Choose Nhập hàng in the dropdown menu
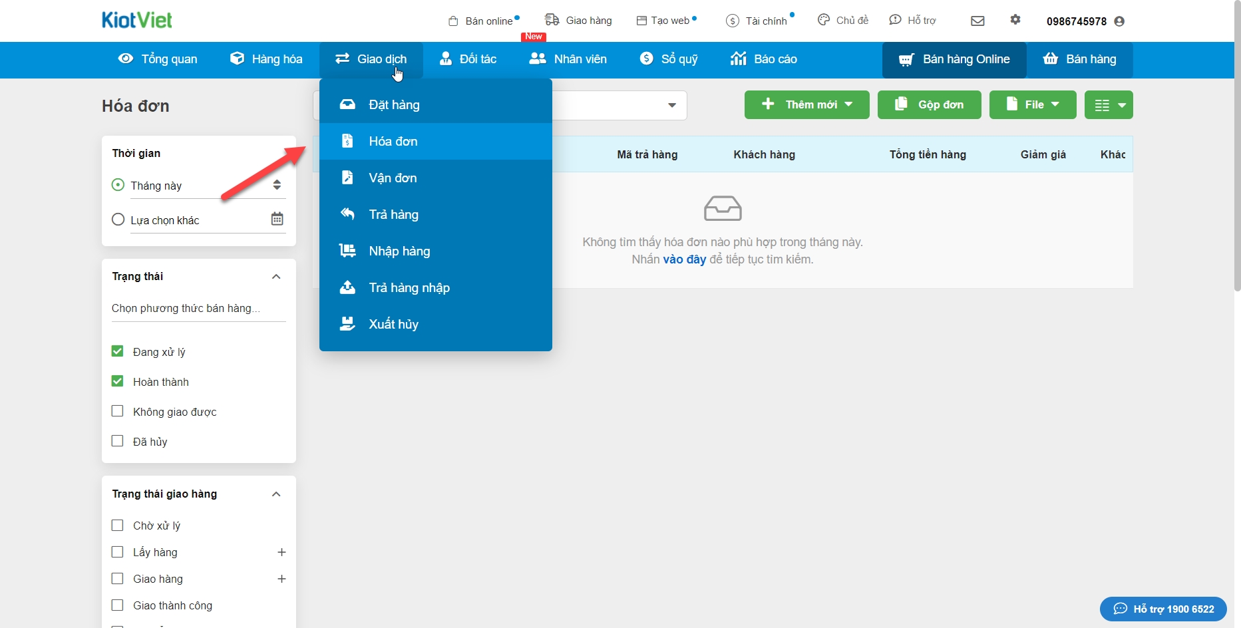The height and width of the screenshot is (628, 1241). pos(399,251)
